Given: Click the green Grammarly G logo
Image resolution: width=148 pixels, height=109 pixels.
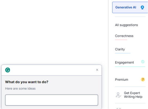Looking at the screenshot, I should (7, 70).
